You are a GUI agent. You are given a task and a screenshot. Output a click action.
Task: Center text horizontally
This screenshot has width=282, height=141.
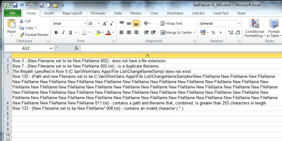click(x=129, y=33)
